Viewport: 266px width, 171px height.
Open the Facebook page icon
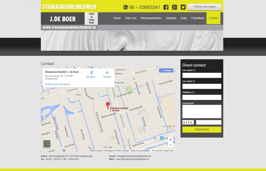(x=166, y=7)
